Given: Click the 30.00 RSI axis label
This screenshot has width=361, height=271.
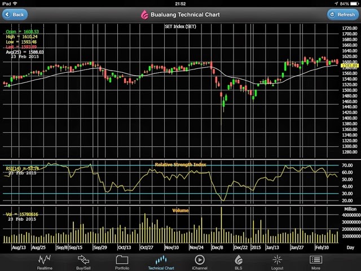Looking at the screenshot, I should coord(347,193).
